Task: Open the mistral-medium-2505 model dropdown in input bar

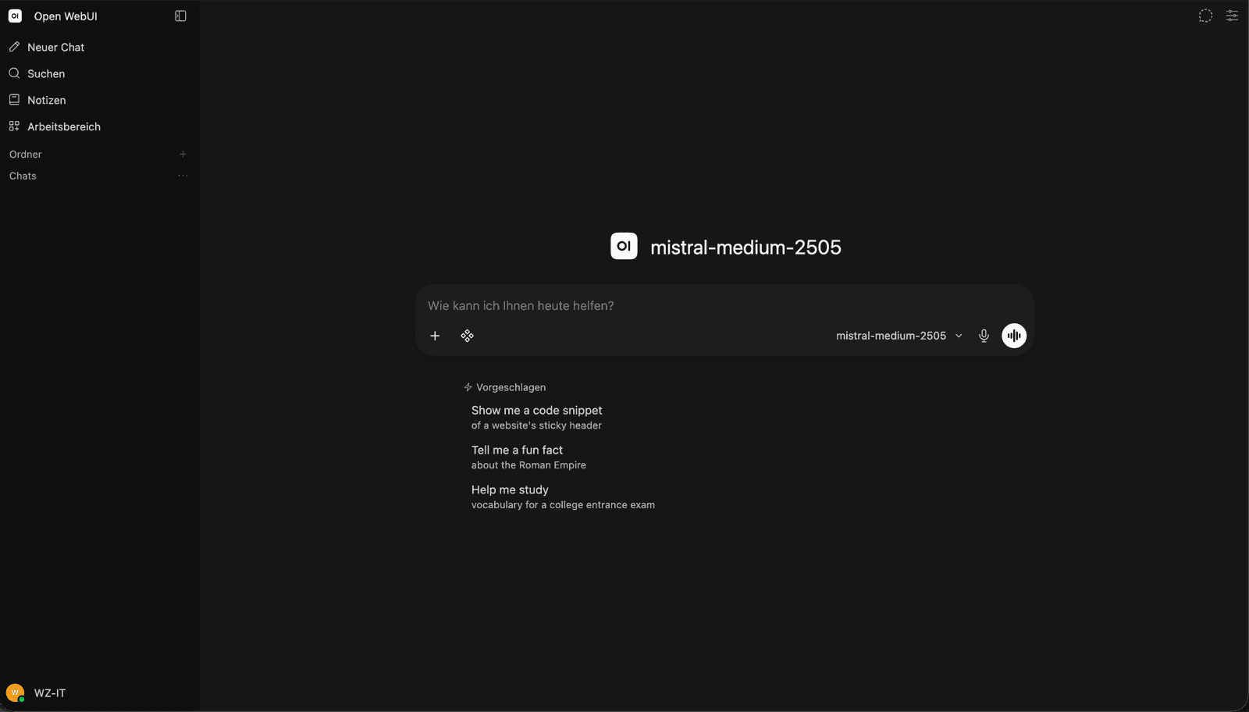Action: pyautogui.click(x=898, y=336)
